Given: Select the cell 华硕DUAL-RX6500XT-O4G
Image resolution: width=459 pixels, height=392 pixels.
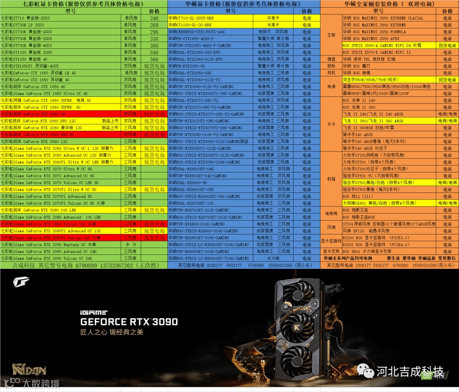Looking at the screenshot, I should 210,169.
